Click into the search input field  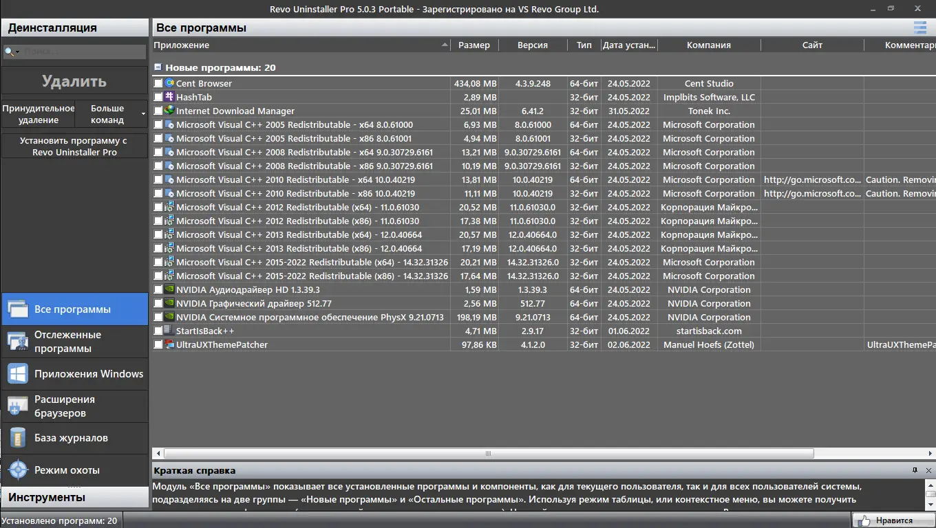point(83,52)
